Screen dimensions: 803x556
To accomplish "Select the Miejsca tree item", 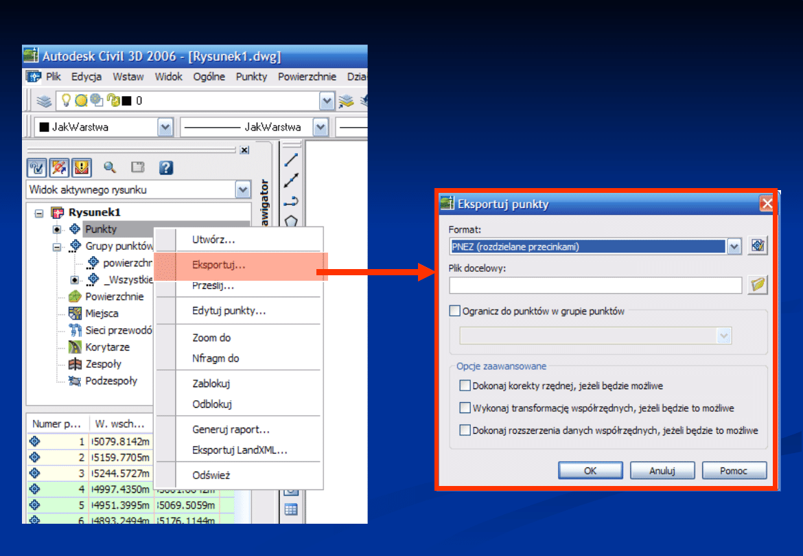I will tap(102, 313).
